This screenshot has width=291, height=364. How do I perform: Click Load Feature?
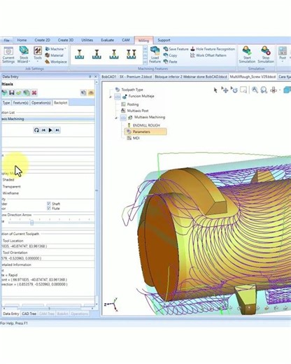155,55
